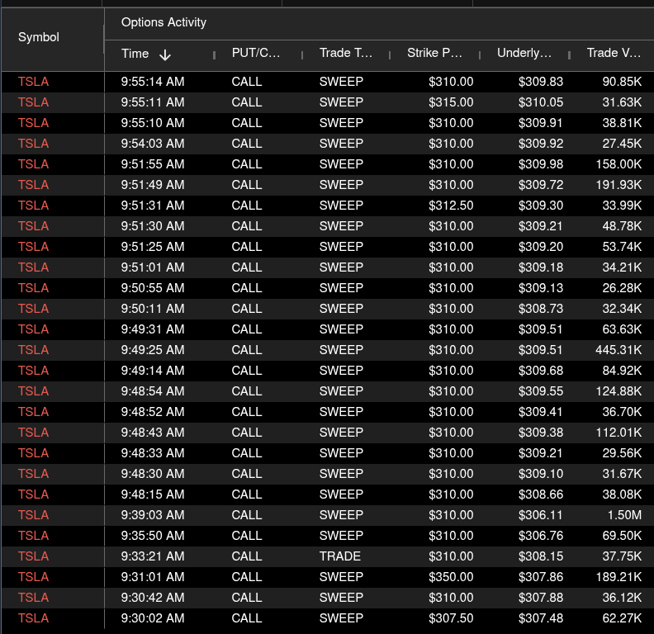Click the 84.92K trade value cell
The height and width of the screenshot is (634, 654).
point(622,371)
